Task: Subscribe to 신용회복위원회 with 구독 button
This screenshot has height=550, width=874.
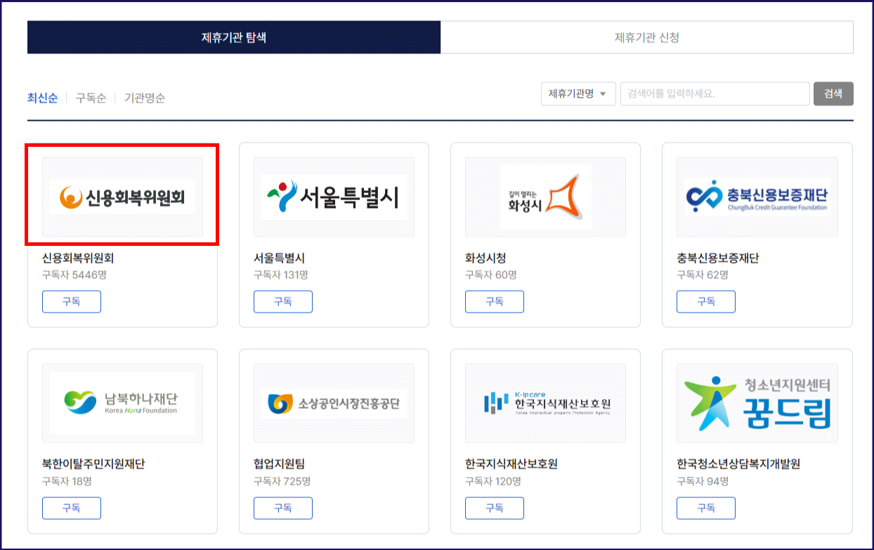Action: tap(72, 301)
